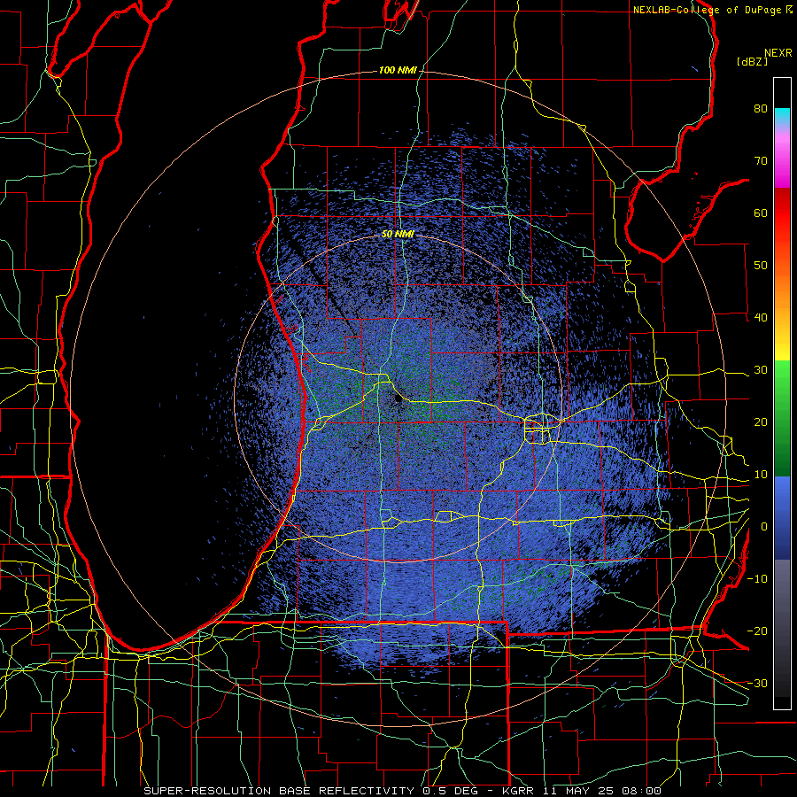Click the 100 NMI range ring label
797x797 pixels.
coord(398,70)
